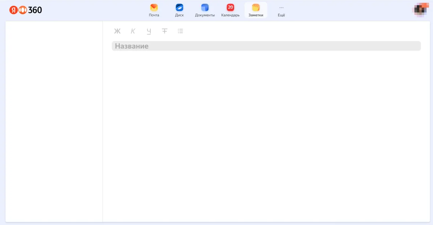Viewport: 433px width, 225px height.
Task: Click the Почта text label
Action: pyautogui.click(x=154, y=15)
